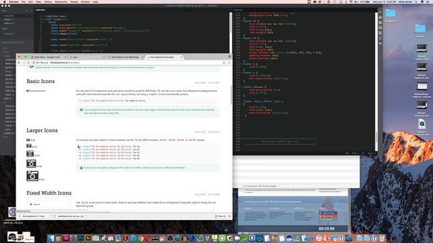
Task: Open font-awesome zip download options
Action: pos(50,216)
